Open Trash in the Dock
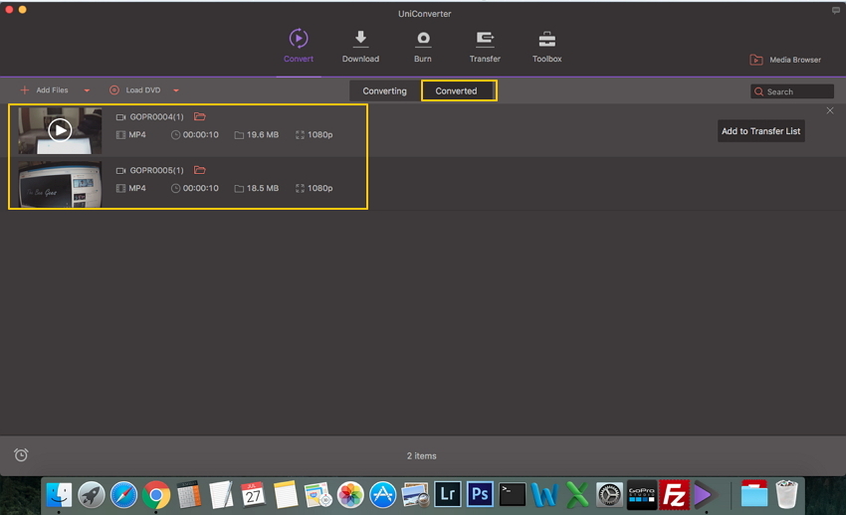Image resolution: width=846 pixels, height=515 pixels. click(786, 494)
